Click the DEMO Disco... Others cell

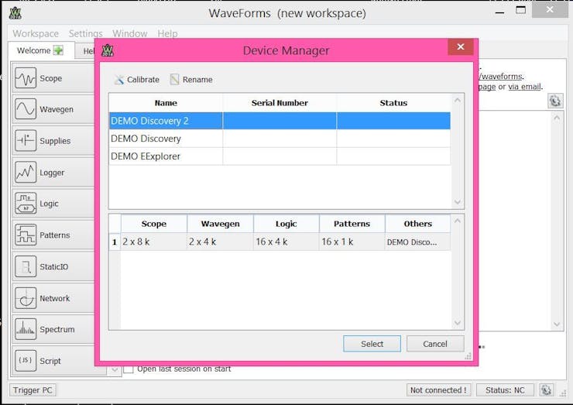417,242
